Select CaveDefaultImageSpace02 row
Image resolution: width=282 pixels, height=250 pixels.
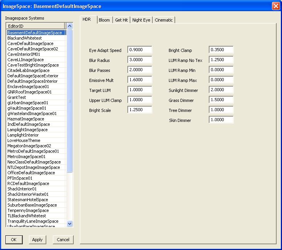(36, 49)
